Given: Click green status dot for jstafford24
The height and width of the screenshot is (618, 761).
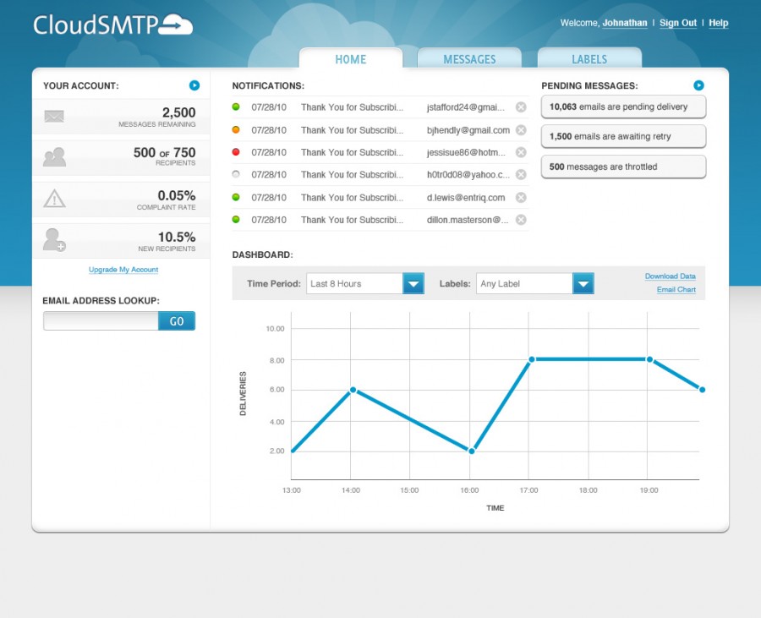Looking at the screenshot, I should pyautogui.click(x=236, y=107).
